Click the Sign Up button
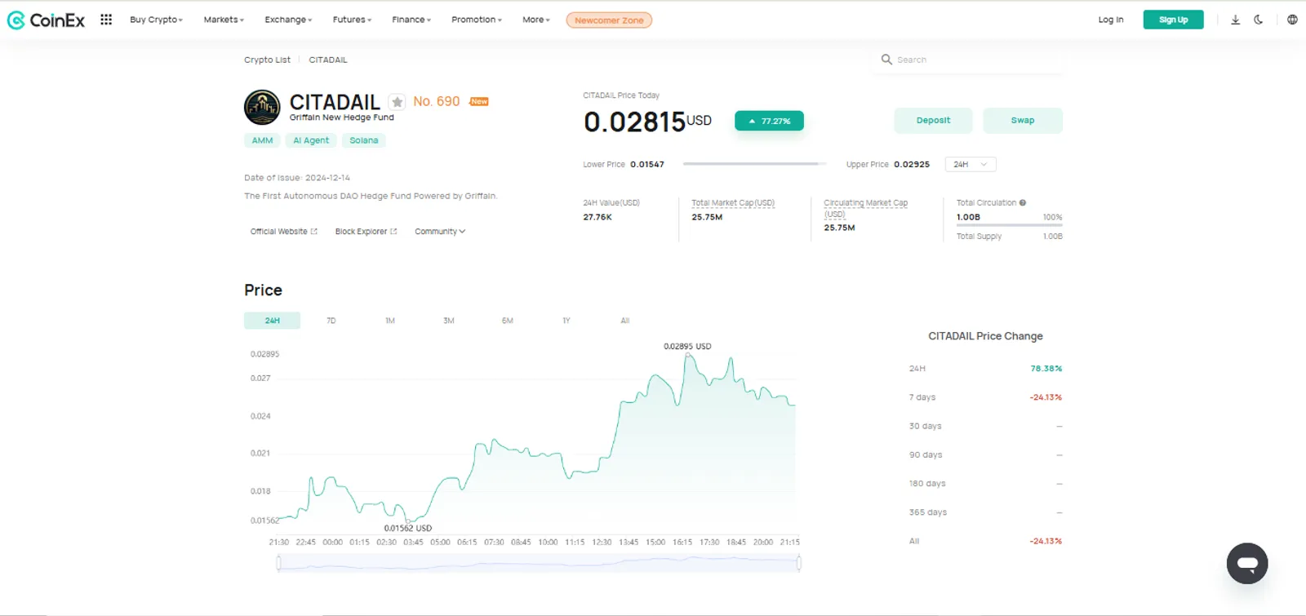The width and height of the screenshot is (1306, 616). tap(1173, 20)
